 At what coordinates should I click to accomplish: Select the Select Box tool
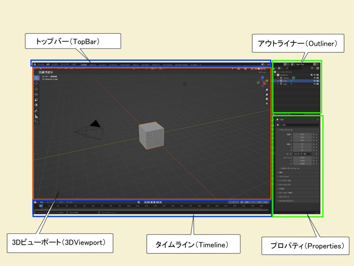(x=36, y=78)
